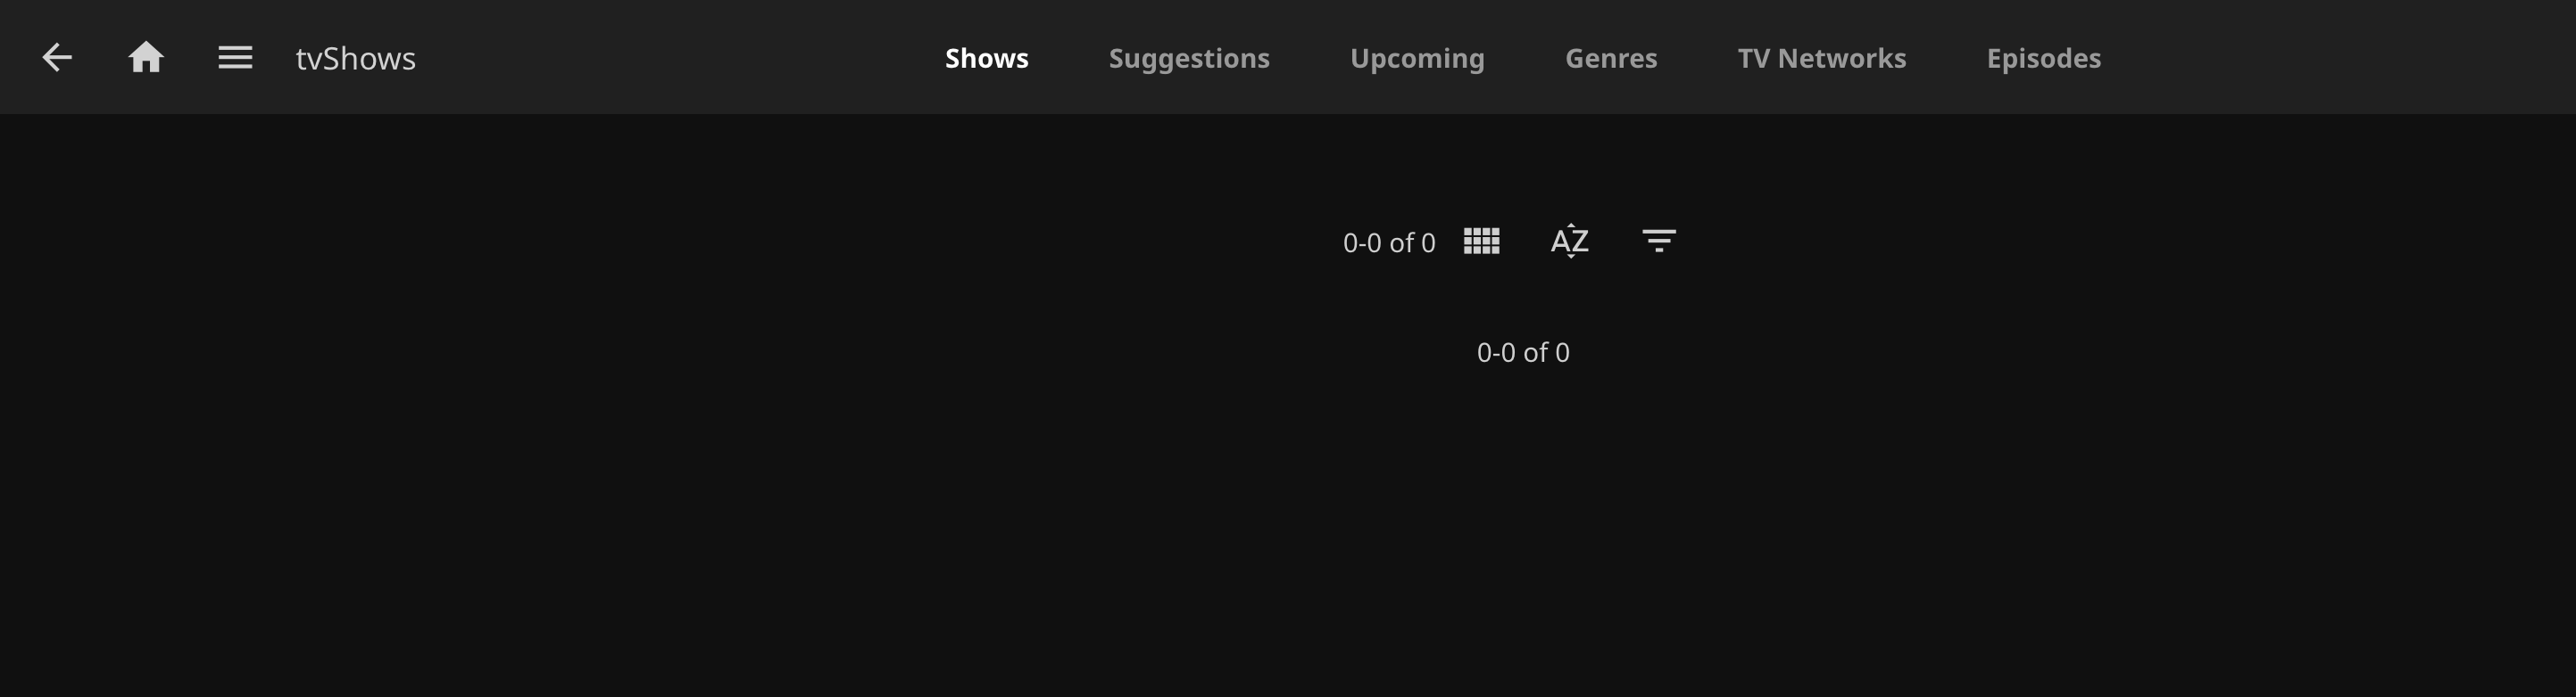Viewport: 2576px width, 697px height.
Task: Click the top "0-0 of 0" counter
Action: pos(1389,242)
